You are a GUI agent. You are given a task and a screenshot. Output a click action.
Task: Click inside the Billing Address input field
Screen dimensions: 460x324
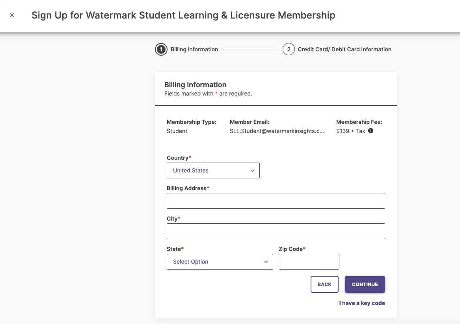point(276,201)
